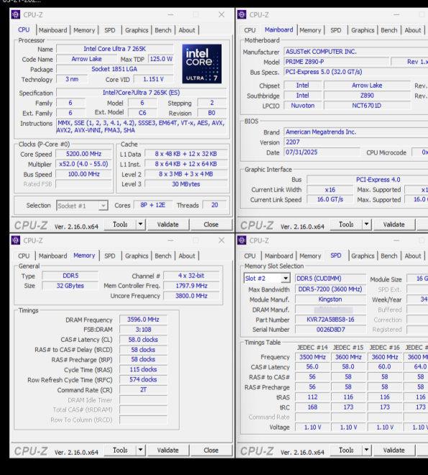The width and height of the screenshot is (428, 475).
Task: Open the Memory tab in the SPD window
Action: click(310, 256)
